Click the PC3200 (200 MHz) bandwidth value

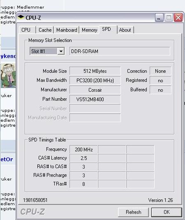(95, 81)
